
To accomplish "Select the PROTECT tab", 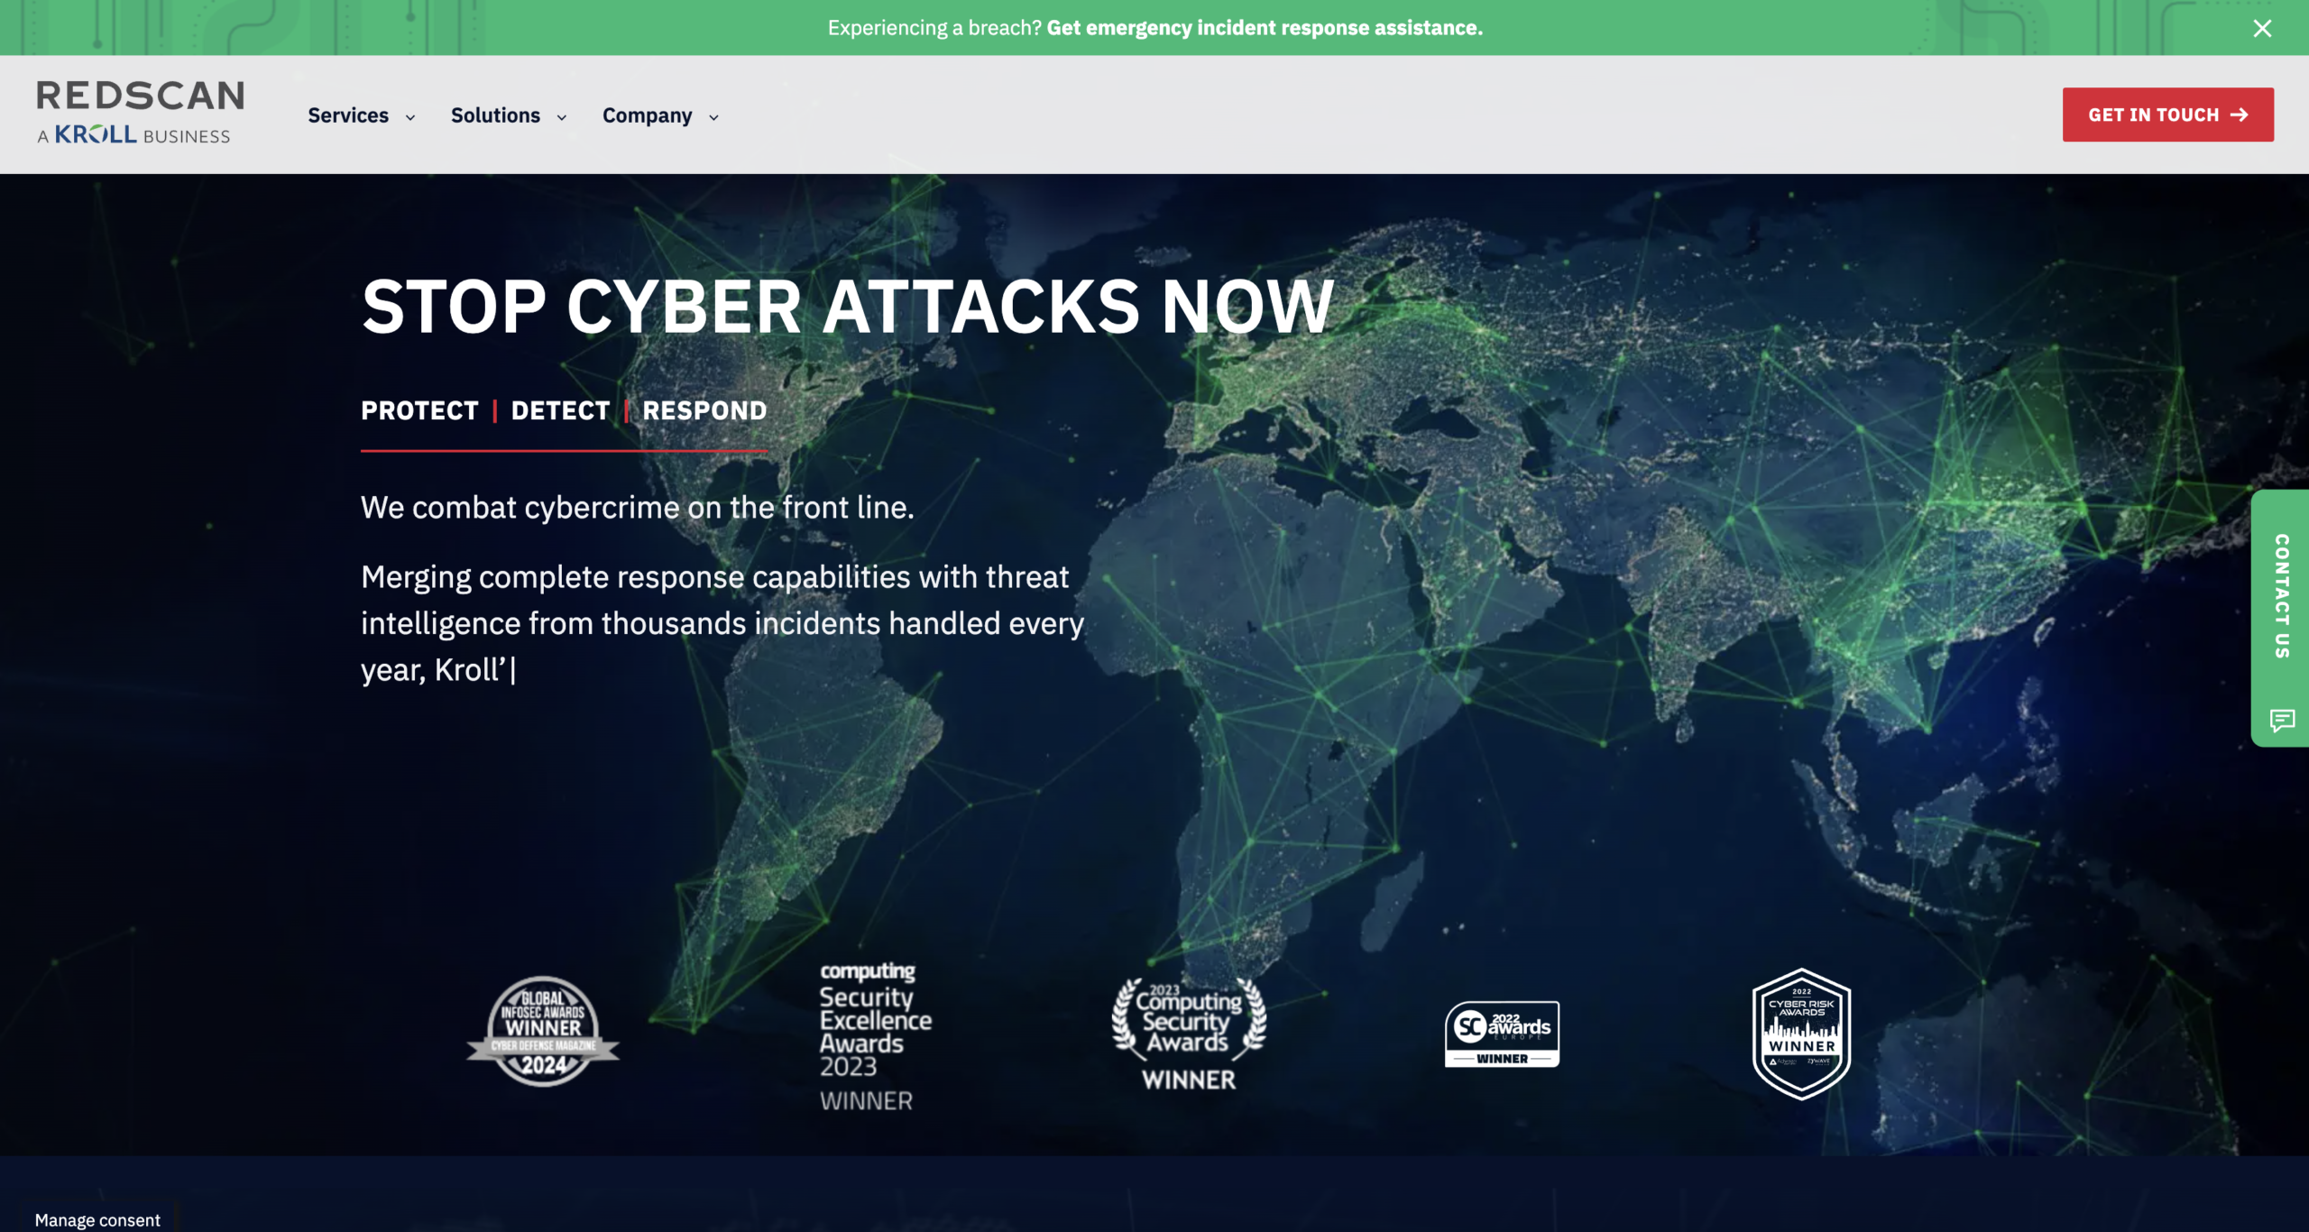I will [419, 410].
